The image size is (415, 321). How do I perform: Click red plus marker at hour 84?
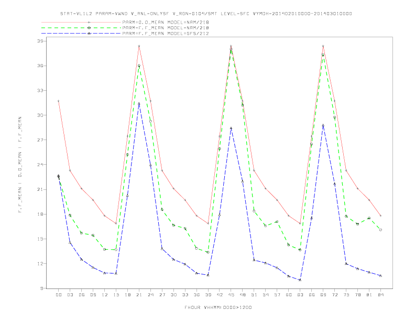tap(380, 216)
